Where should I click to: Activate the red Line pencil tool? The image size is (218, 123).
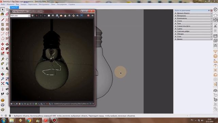click(x=2, y=19)
